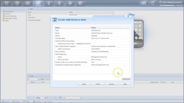The width and height of the screenshot is (184, 103).
Task: Select the highlighted Windows Modern platform tab
Action: 38,3
